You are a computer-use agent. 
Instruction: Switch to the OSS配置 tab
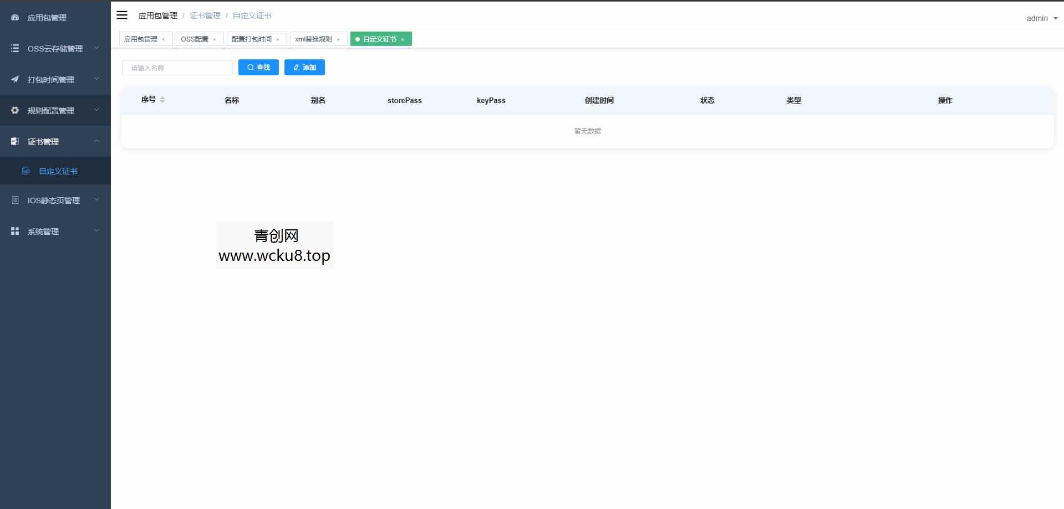(x=195, y=39)
